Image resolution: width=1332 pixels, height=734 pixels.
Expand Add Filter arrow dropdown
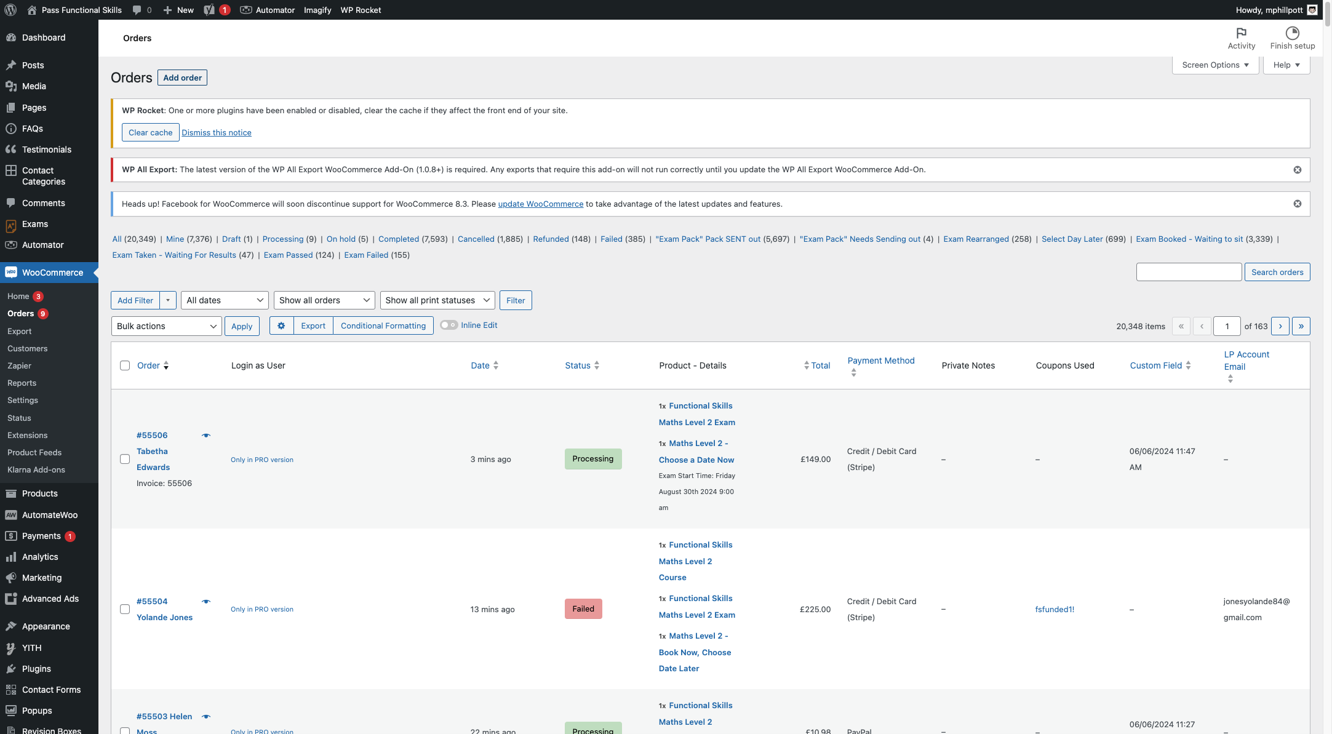168,300
